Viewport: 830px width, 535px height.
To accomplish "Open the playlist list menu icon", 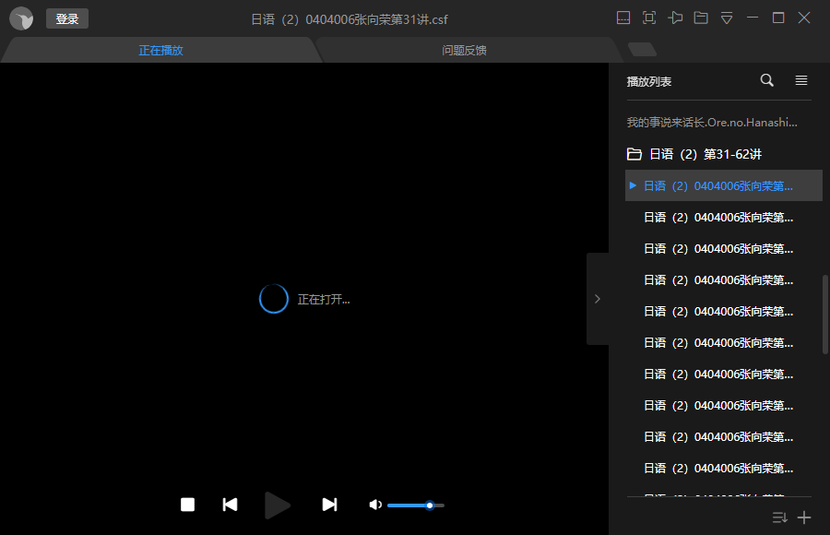I will tap(801, 81).
